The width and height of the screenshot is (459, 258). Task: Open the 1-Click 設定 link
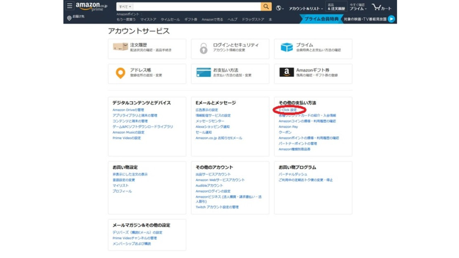[288, 110]
